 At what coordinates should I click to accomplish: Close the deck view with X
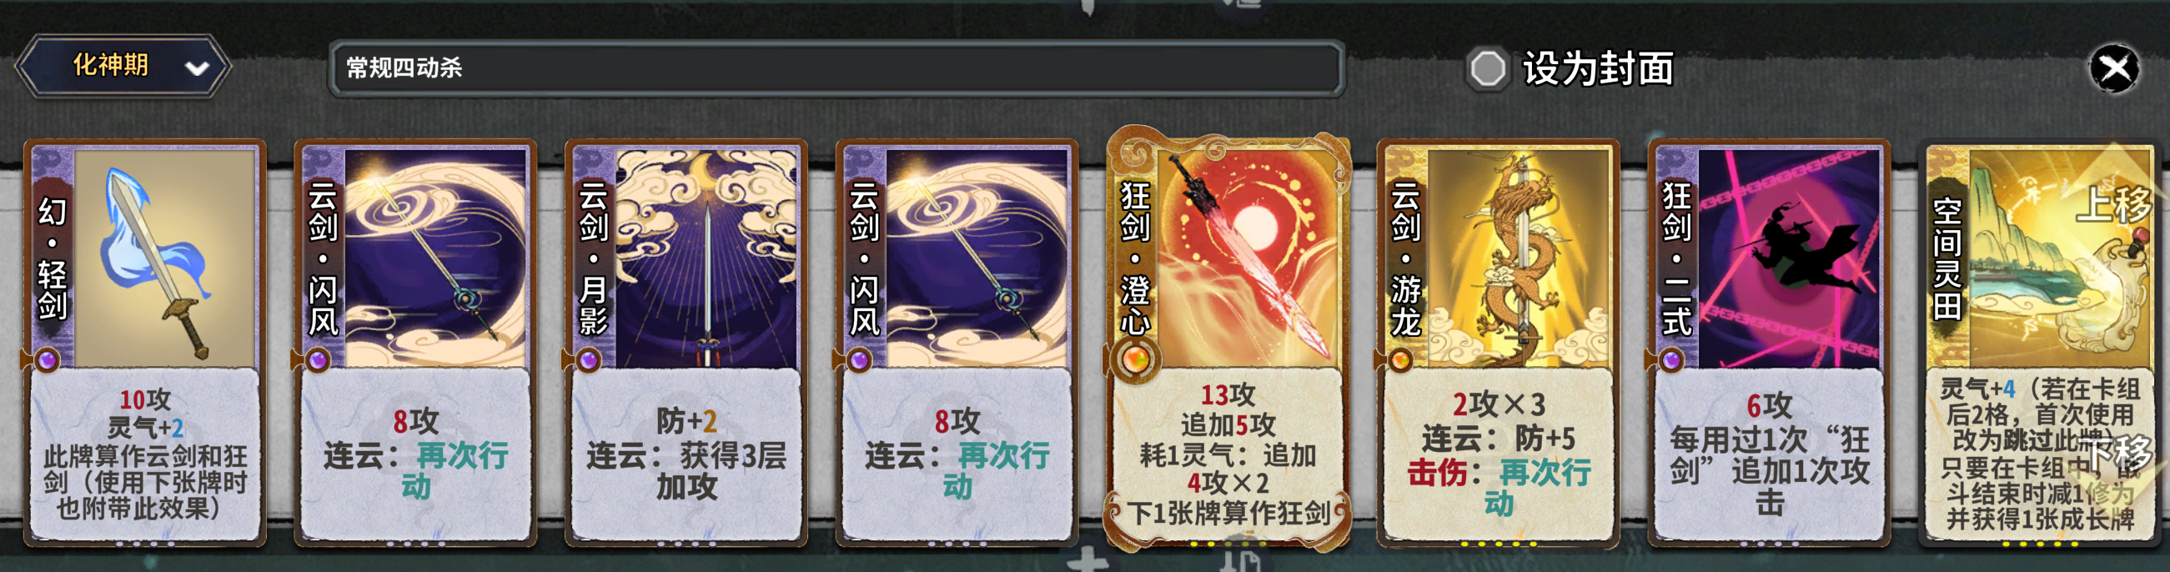pos(2114,69)
